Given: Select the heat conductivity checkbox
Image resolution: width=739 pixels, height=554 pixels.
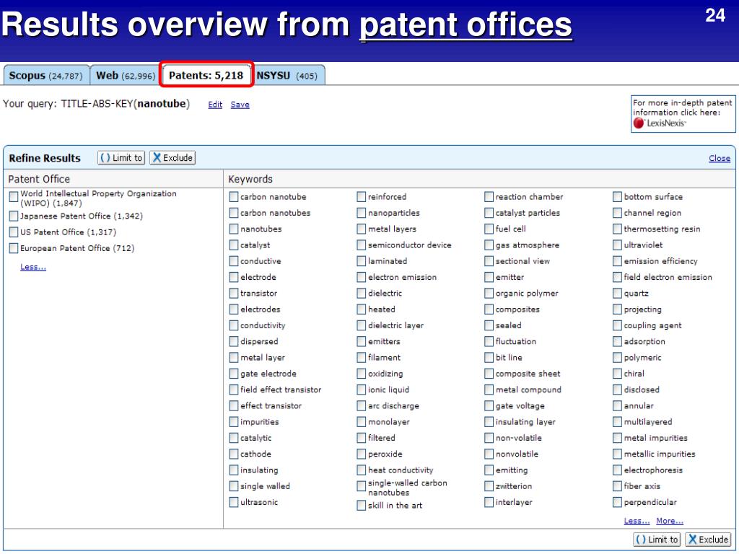Looking at the screenshot, I should click(x=362, y=470).
